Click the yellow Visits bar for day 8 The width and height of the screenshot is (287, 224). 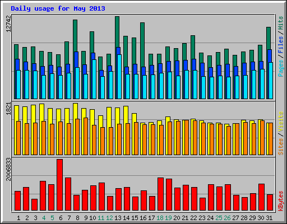click(x=75, y=111)
